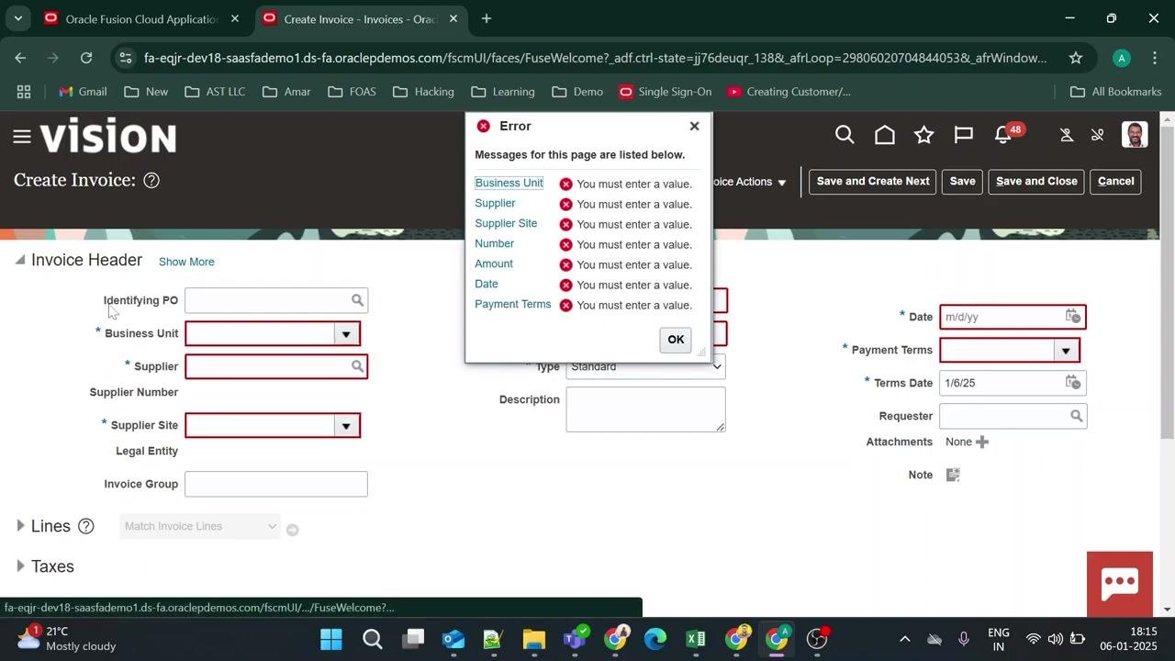Screen dimensions: 1175x661
Task: Open the Gmail bookmark
Action: (83, 92)
